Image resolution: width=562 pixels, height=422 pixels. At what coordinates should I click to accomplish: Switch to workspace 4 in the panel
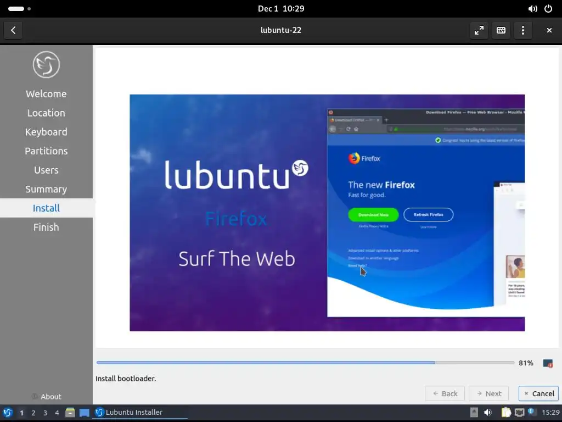[x=57, y=413]
